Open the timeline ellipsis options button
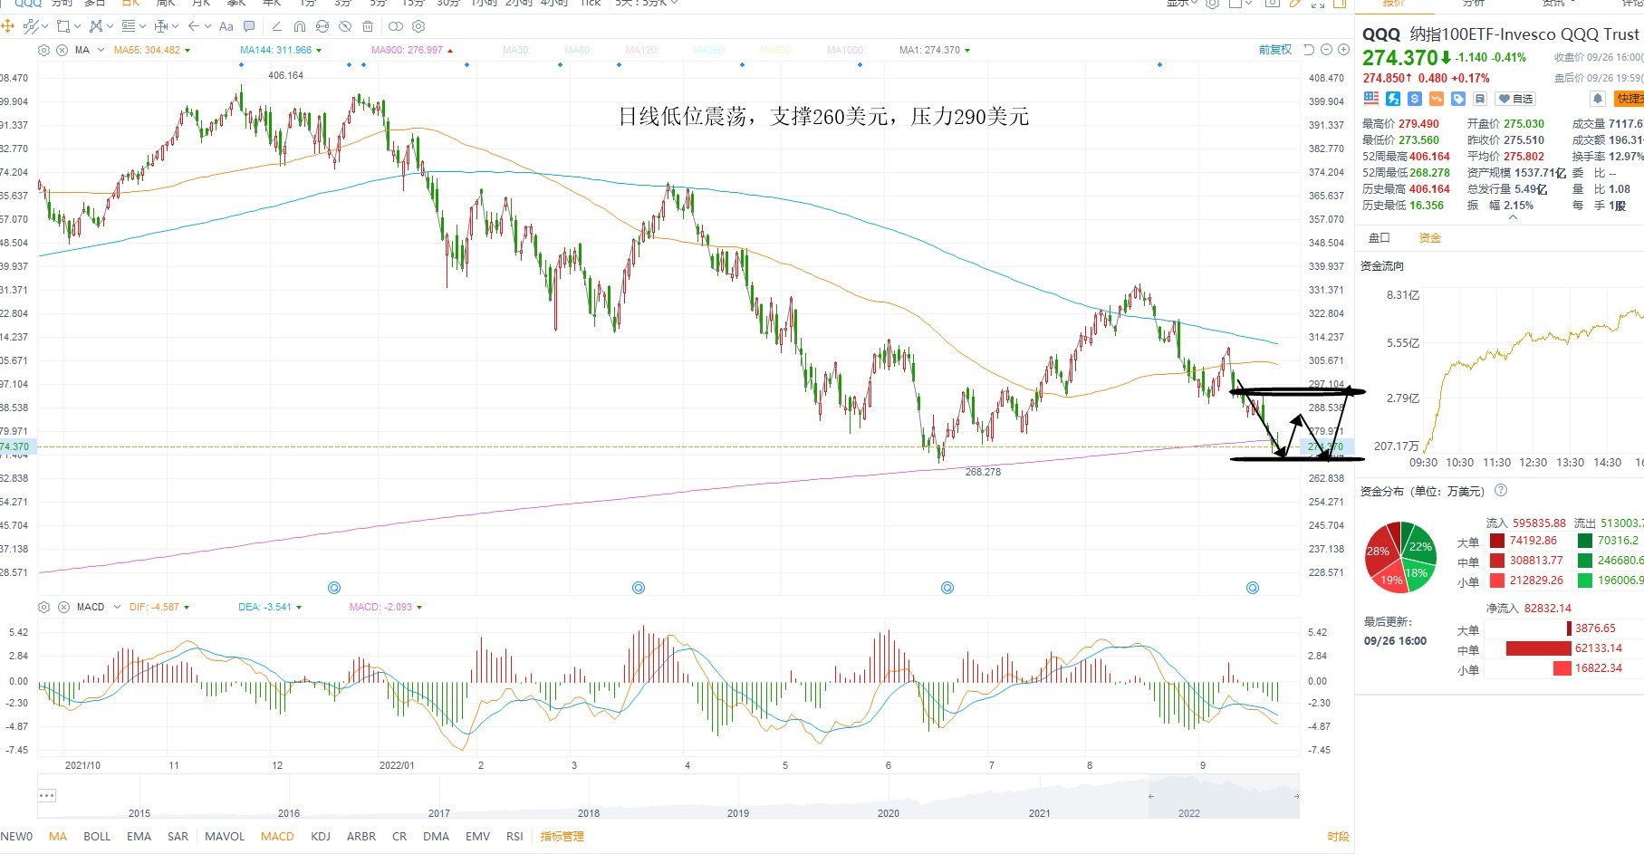Screen dimensions: 1644x854 (47, 795)
